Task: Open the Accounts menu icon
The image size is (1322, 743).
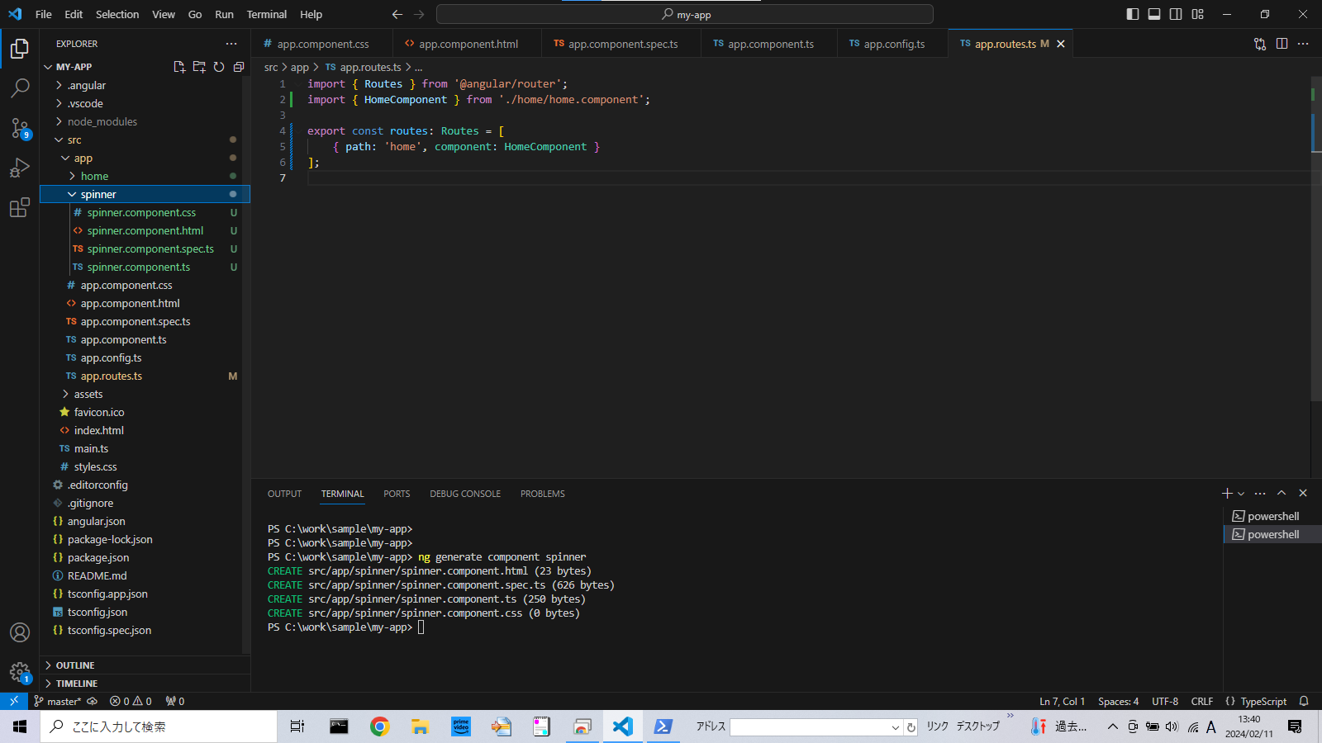Action: coord(20,632)
